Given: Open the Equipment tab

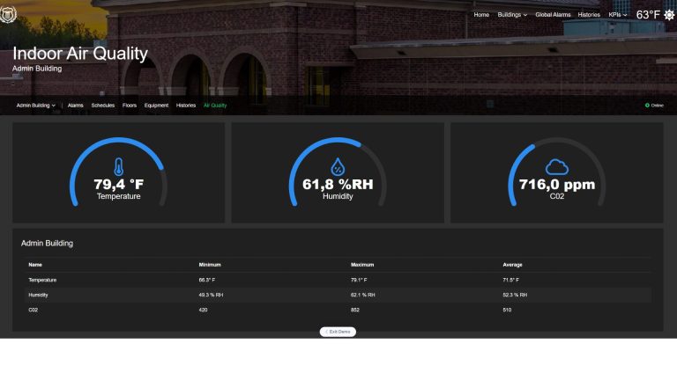Looking at the screenshot, I should (x=156, y=106).
